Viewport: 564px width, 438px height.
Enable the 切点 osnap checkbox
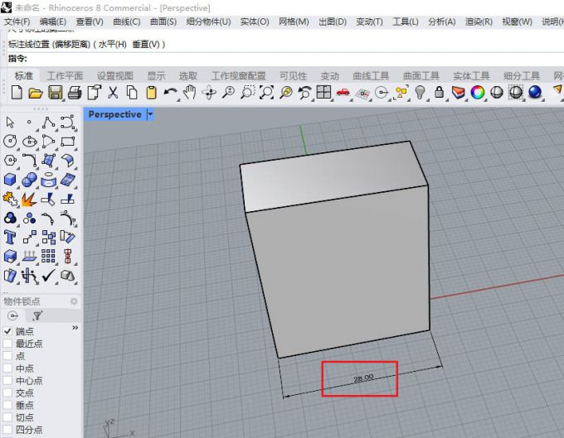[7, 417]
